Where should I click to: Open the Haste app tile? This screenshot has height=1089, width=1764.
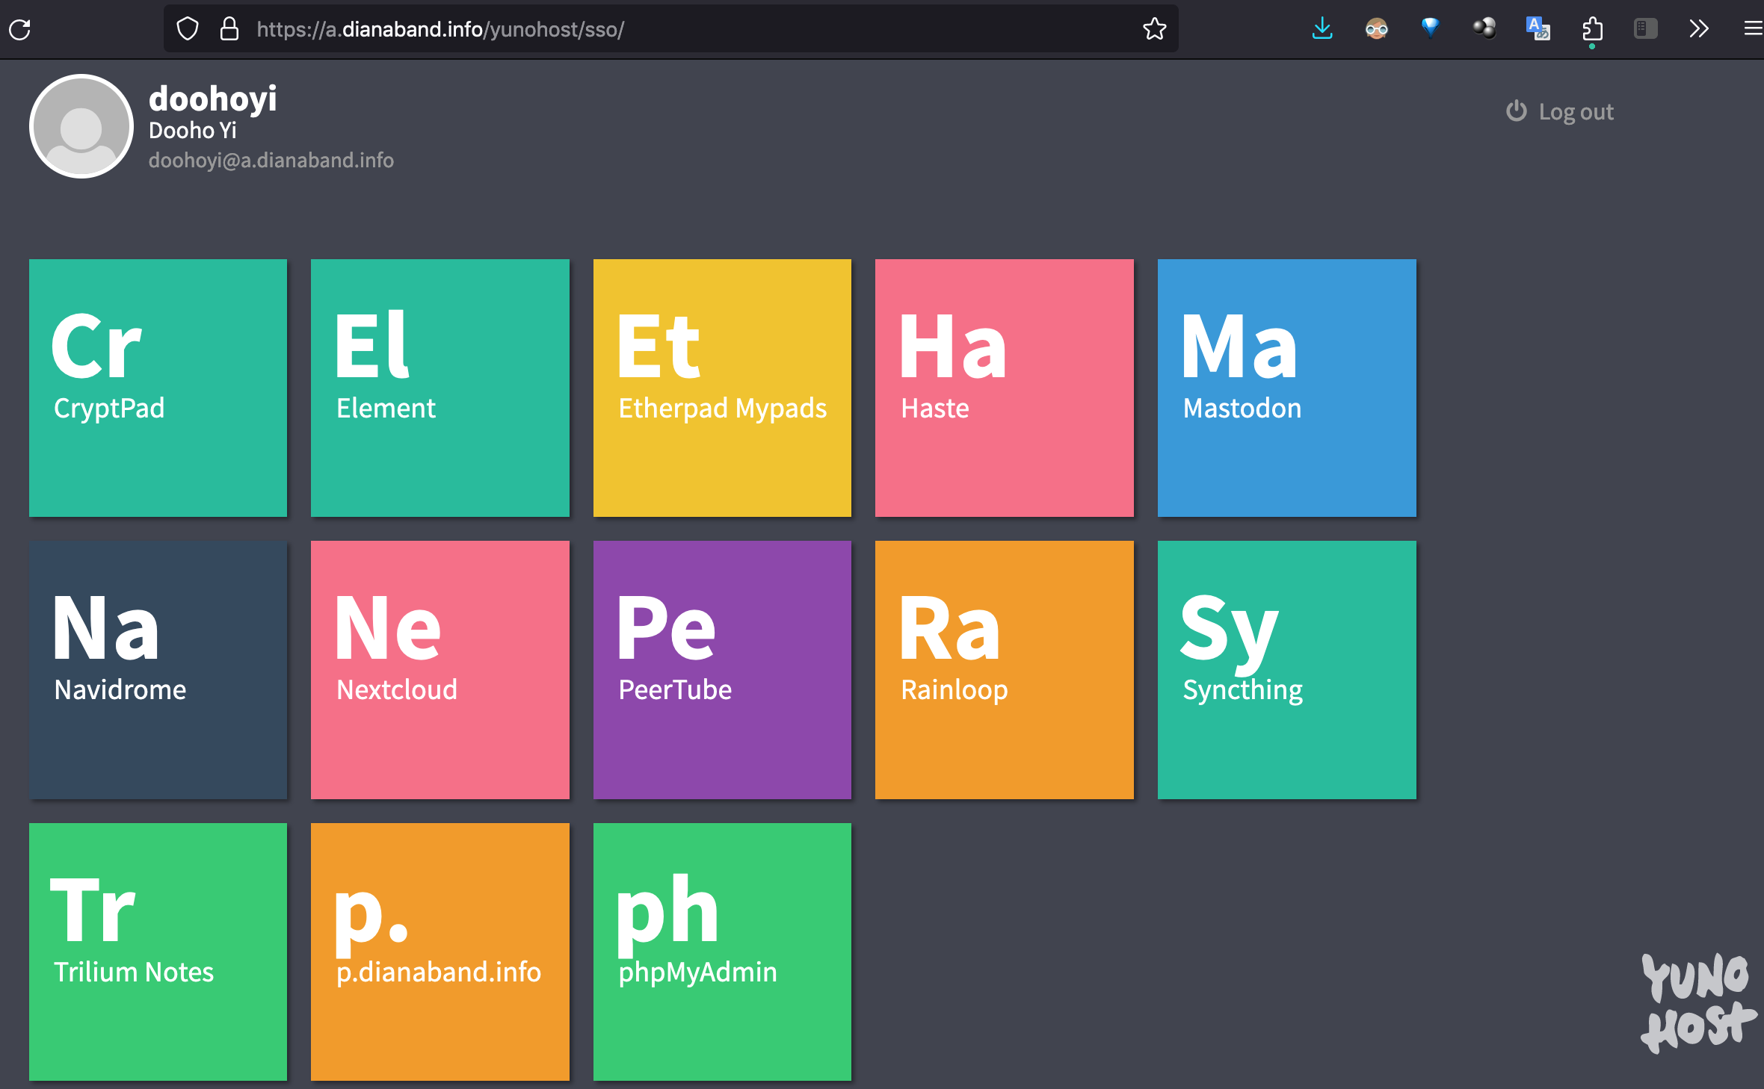(x=1004, y=388)
